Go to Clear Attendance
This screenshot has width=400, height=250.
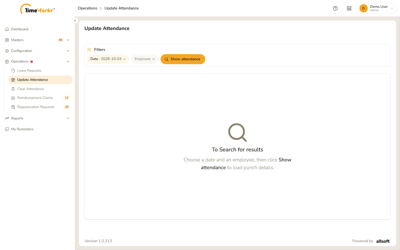point(41,89)
